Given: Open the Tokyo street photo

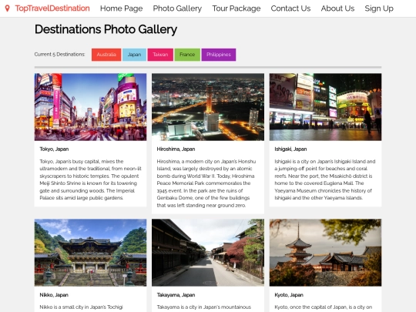Looking at the screenshot, I should 90,107.
